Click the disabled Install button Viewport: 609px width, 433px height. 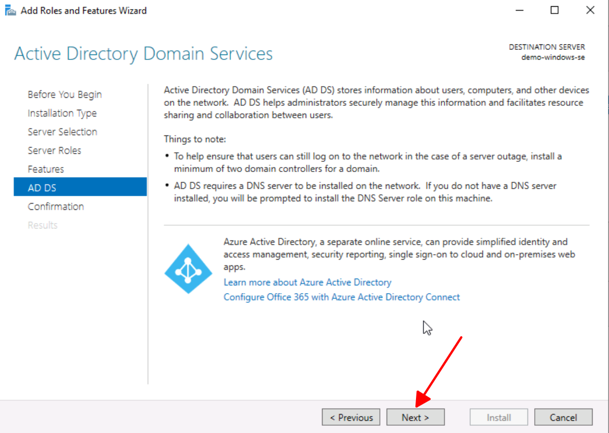tap(499, 418)
